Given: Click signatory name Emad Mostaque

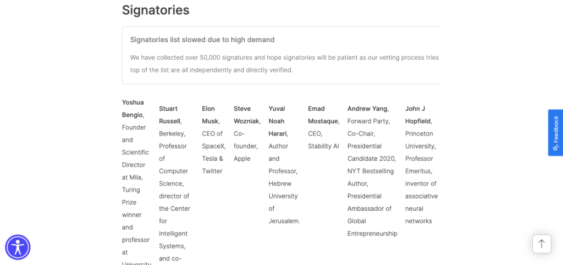Looking at the screenshot, I should point(323,115).
